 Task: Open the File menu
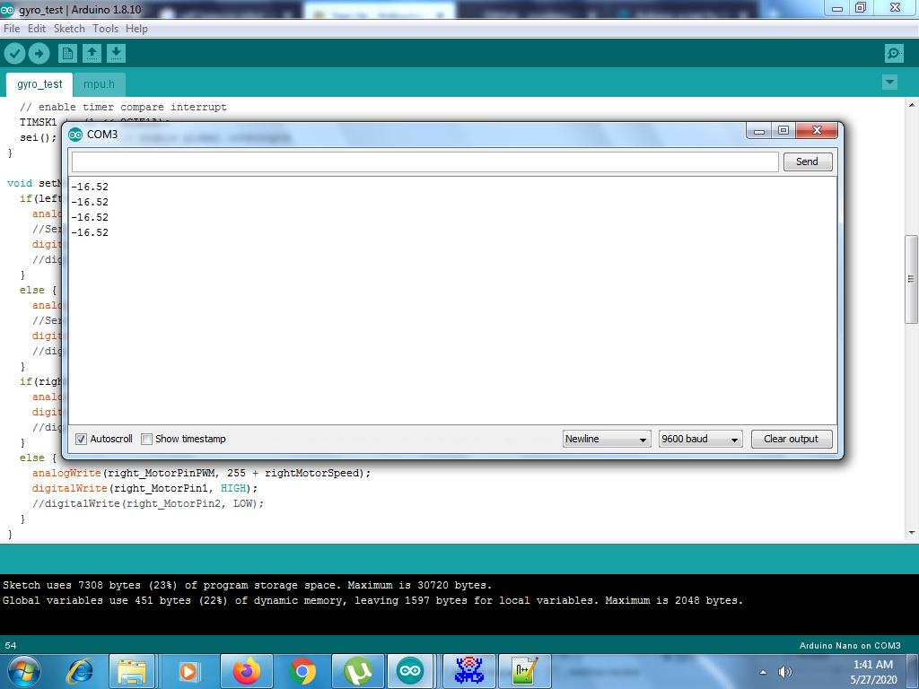(12, 29)
